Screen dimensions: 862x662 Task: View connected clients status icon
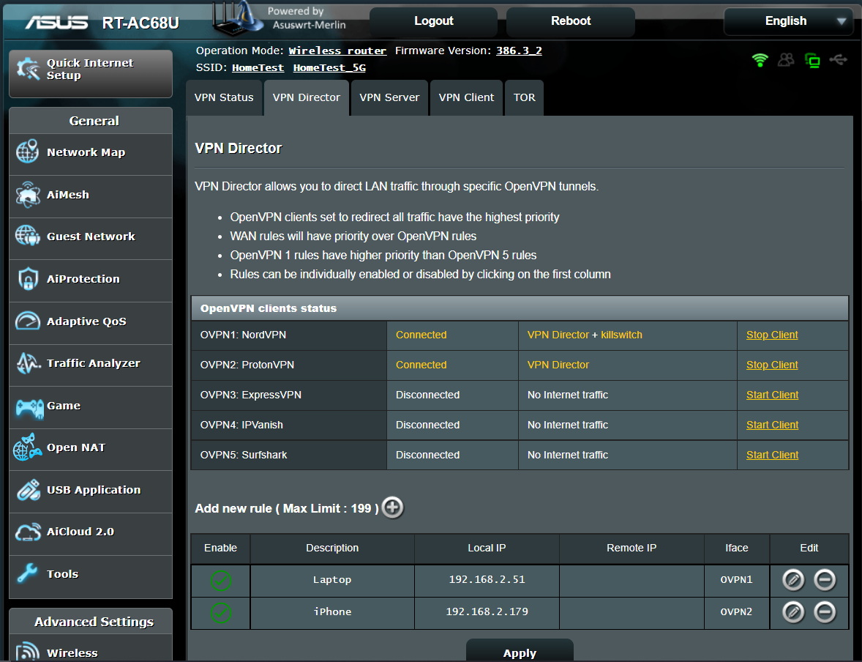tap(786, 62)
